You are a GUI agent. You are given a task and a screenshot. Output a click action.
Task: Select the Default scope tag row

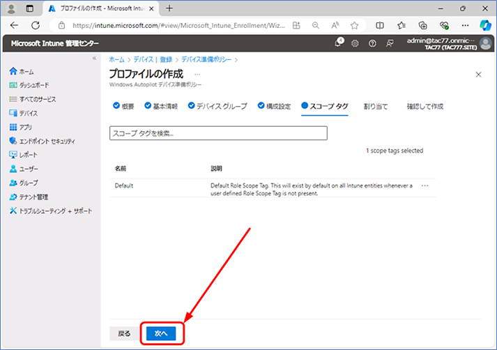click(273, 188)
